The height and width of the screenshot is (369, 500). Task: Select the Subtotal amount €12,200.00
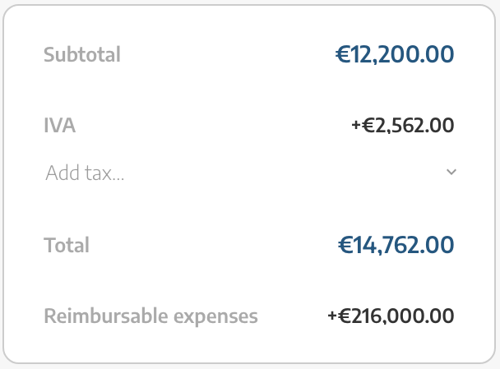pyautogui.click(x=395, y=54)
